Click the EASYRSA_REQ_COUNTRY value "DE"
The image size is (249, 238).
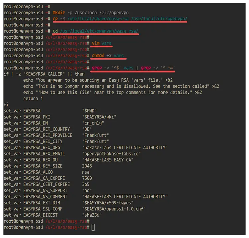pos(87,129)
